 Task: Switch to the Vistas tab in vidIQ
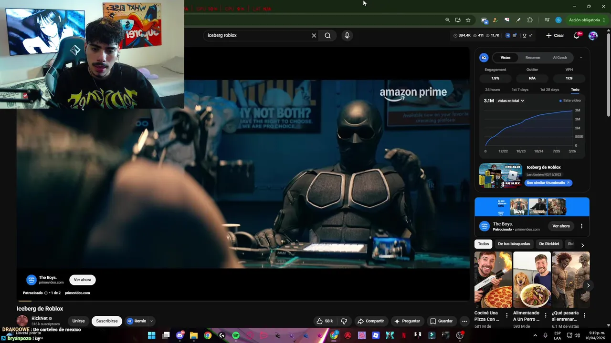tap(506, 58)
